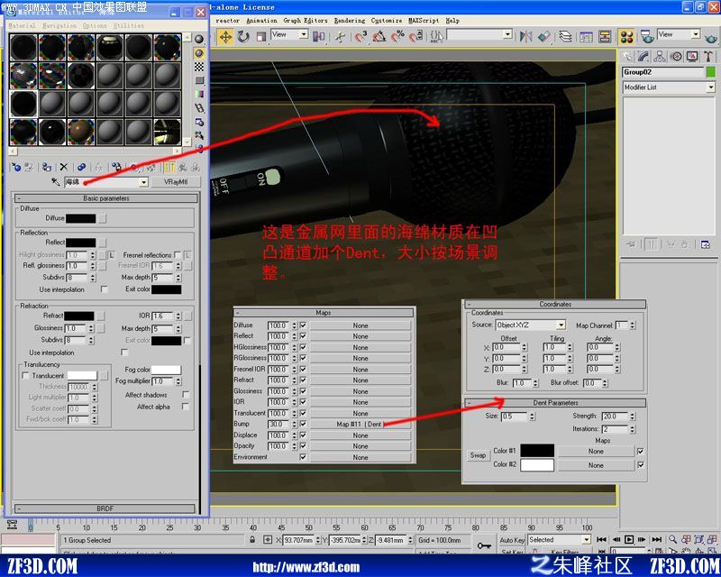Collapse the Dent Parameters rollout
The width and height of the screenshot is (721, 577).
tap(555, 403)
